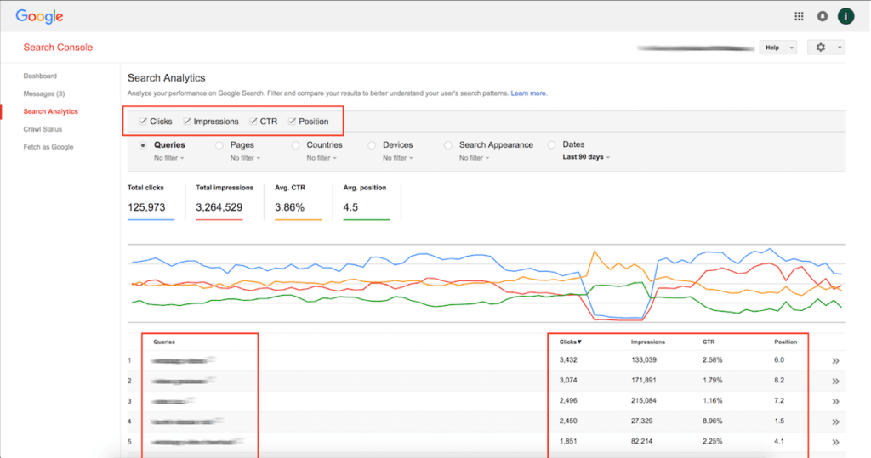Open Fetch as Google in the sidebar
This screenshot has height=458, width=871.
click(48, 147)
